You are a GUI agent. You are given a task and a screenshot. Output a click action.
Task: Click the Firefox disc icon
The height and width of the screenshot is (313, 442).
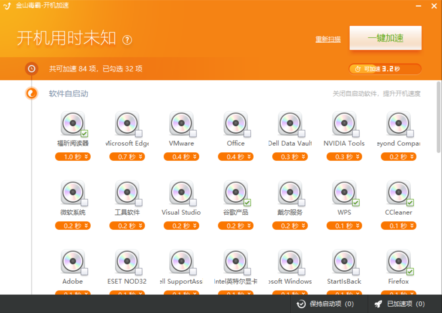pos(399,262)
